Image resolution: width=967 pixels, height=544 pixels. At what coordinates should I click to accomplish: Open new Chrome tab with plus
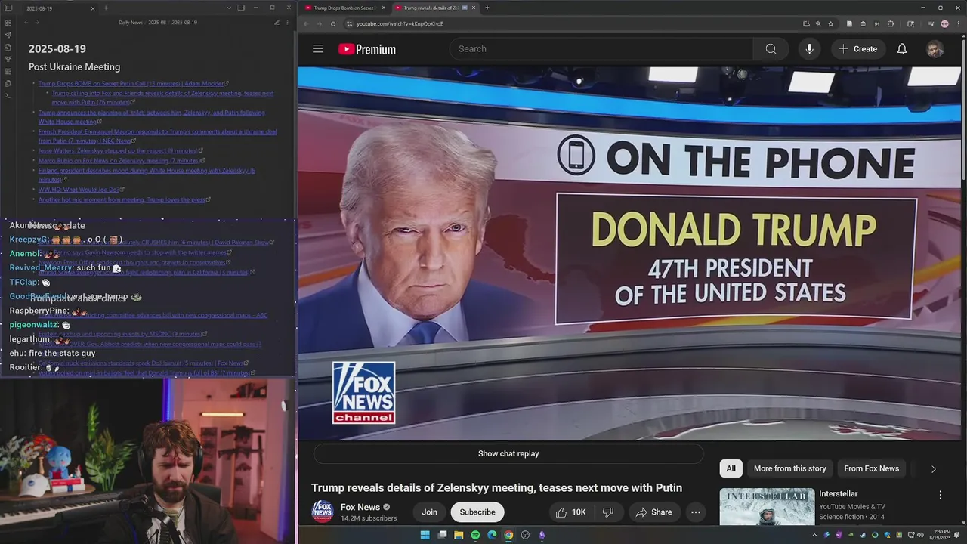pyautogui.click(x=487, y=8)
